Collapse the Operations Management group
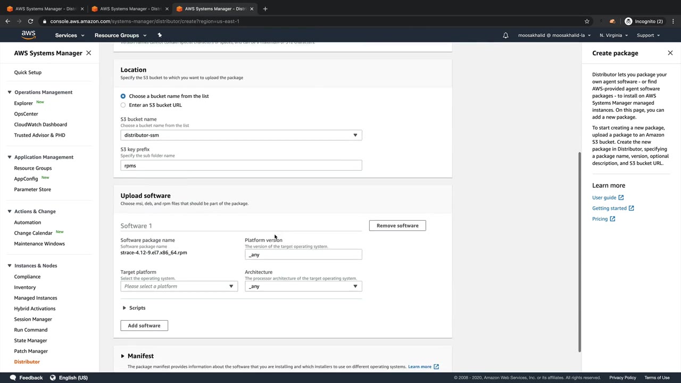Viewport: 681px width, 383px height. pos(10,92)
